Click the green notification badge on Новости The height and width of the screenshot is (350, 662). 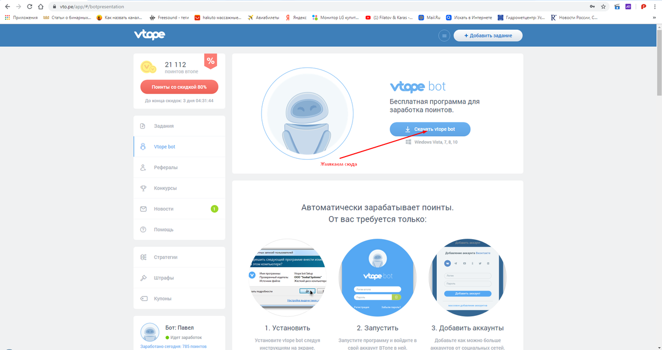[215, 209]
